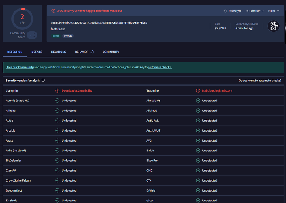Click the info icon beside Security vendors' analysis
This screenshot has width=286, height=203.
[x=43, y=81]
